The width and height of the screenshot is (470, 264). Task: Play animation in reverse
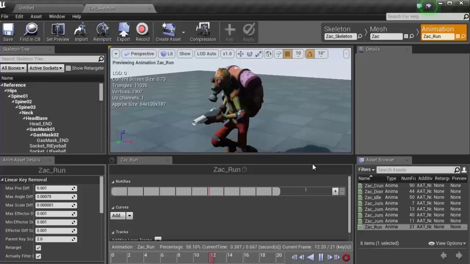tap(311, 258)
